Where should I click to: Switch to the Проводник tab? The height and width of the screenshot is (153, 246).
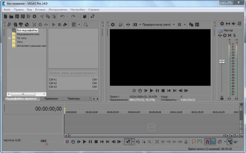pos(51,99)
